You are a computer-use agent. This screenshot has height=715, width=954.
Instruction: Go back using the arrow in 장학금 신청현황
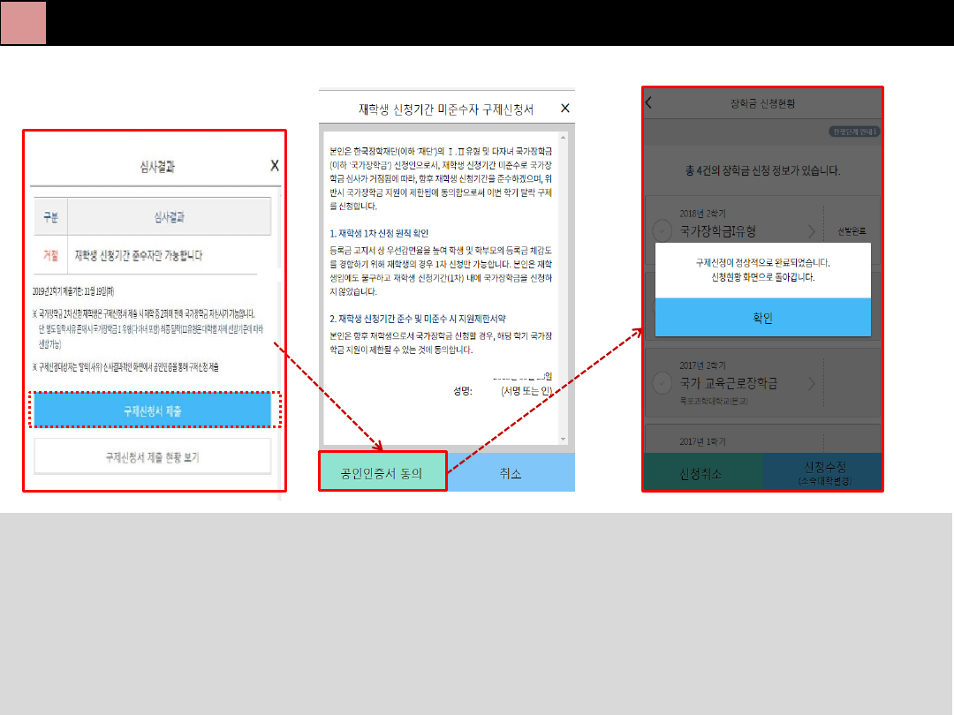tap(649, 102)
